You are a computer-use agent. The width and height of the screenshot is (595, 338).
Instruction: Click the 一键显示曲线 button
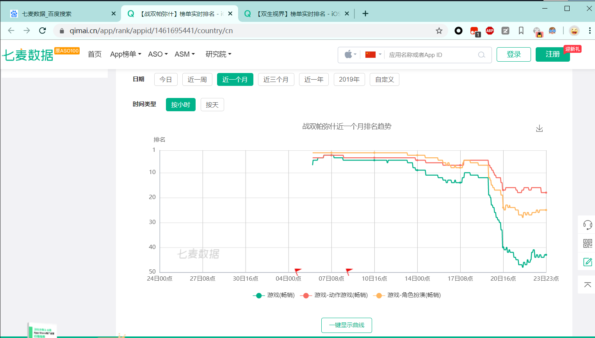click(x=347, y=325)
